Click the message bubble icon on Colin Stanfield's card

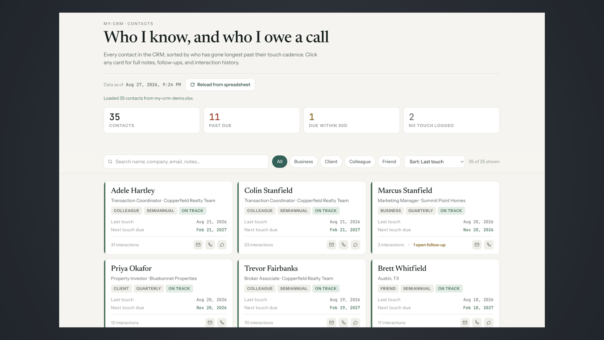point(355,245)
